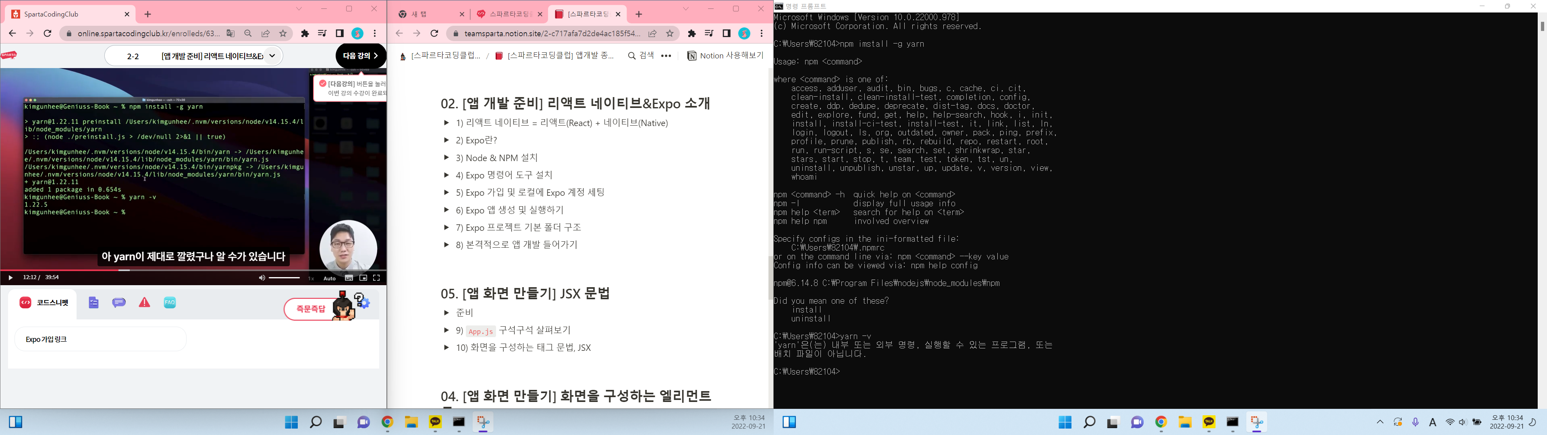The image size is (1547, 435).
Task: Share the Notion page via address bar icon
Action: click(x=652, y=33)
